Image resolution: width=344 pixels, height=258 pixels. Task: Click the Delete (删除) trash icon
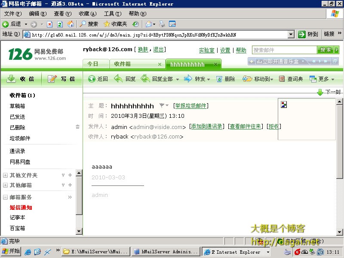coord(219,79)
